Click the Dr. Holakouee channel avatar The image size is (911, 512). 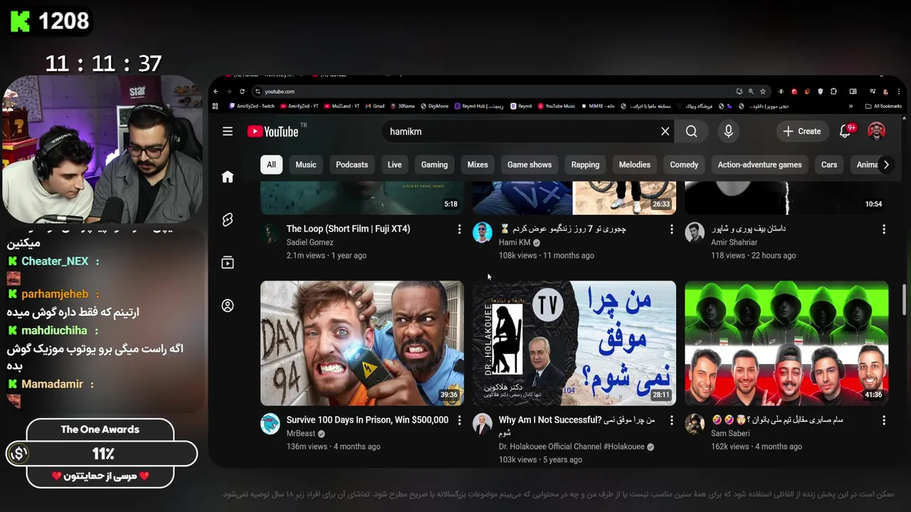483,424
